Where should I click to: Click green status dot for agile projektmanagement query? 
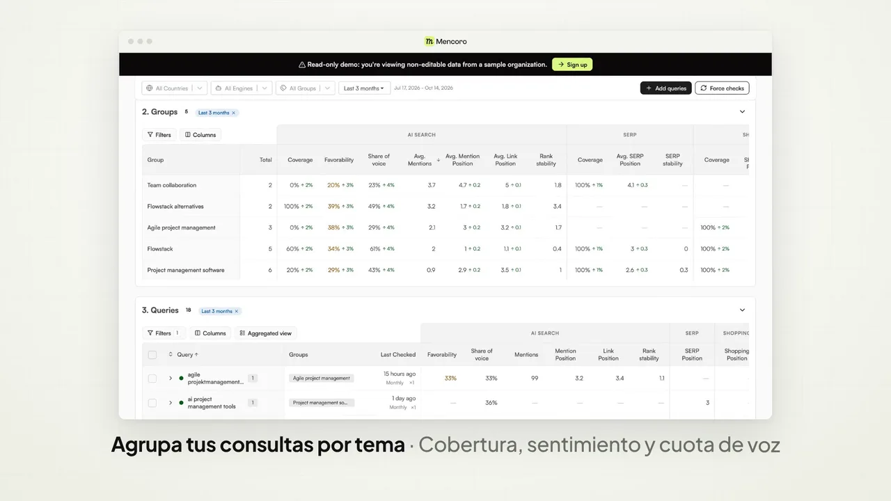pos(182,379)
